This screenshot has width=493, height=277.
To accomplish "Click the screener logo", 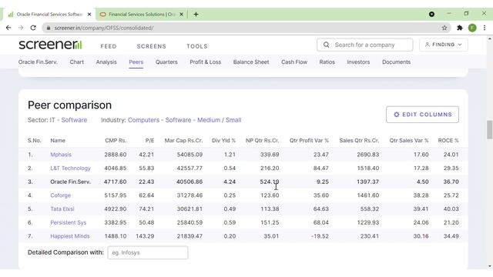I will click(50, 45).
